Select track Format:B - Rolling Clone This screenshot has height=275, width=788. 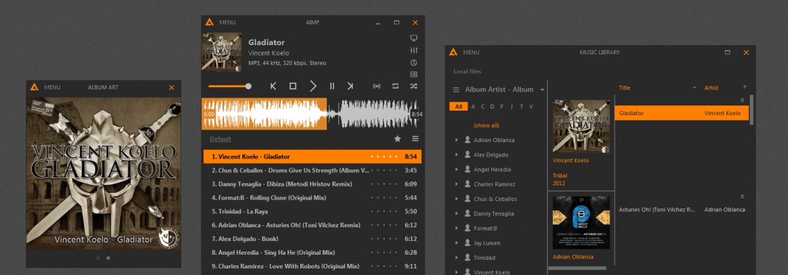(313, 197)
